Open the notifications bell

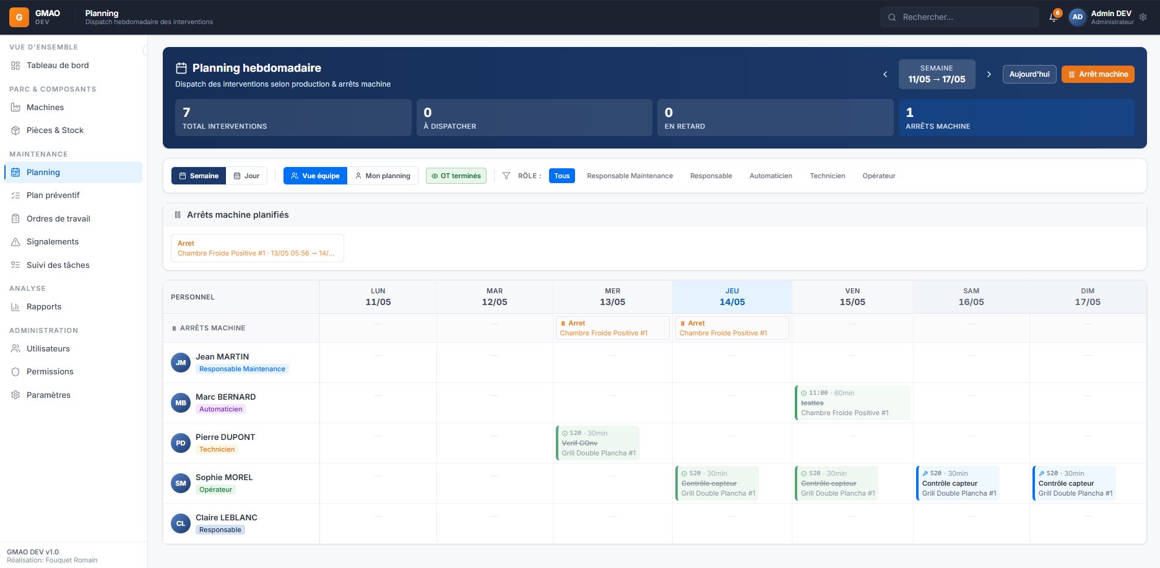click(1054, 17)
